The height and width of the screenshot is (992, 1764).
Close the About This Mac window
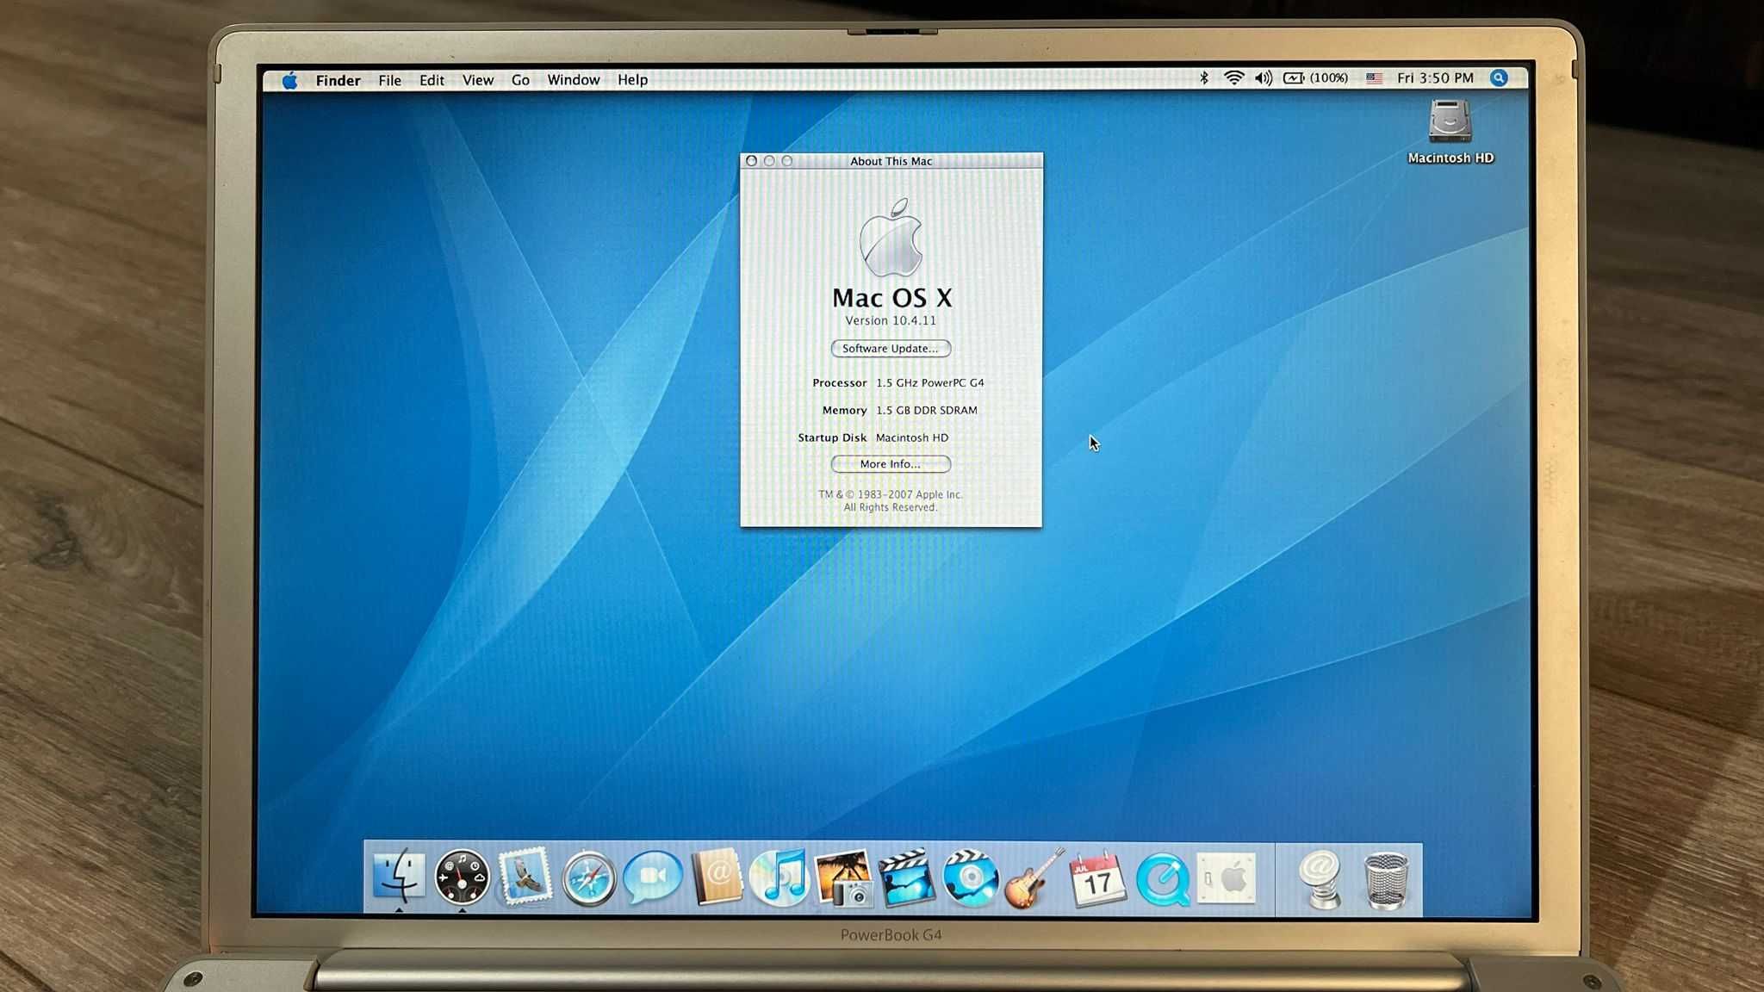click(751, 161)
